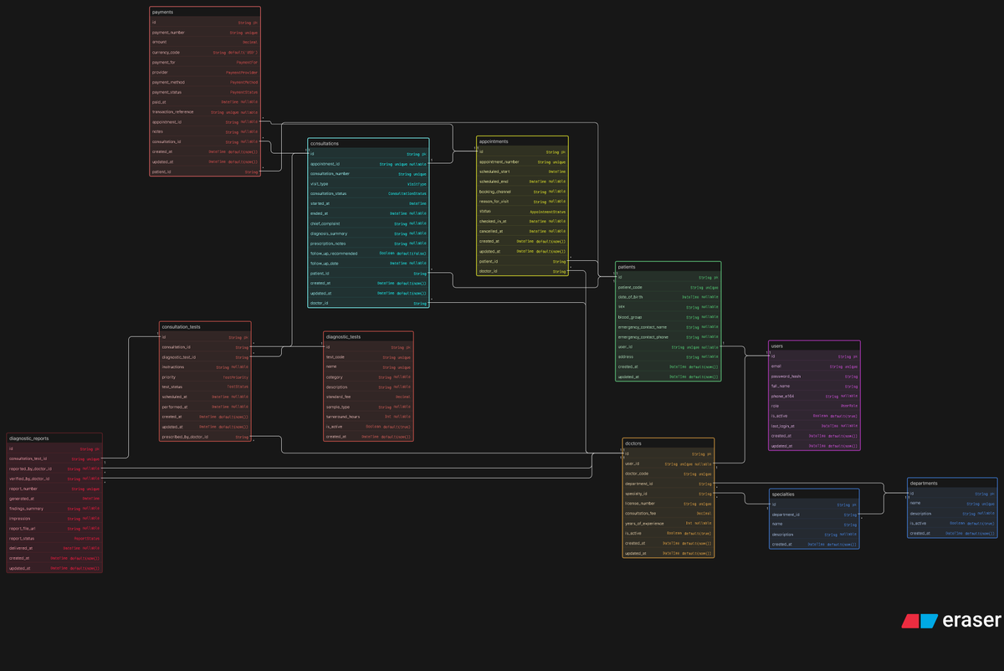Click reported_by_doctor_id field in diagnostic_reports
Viewport: 1004px width, 671px height.
[54, 469]
